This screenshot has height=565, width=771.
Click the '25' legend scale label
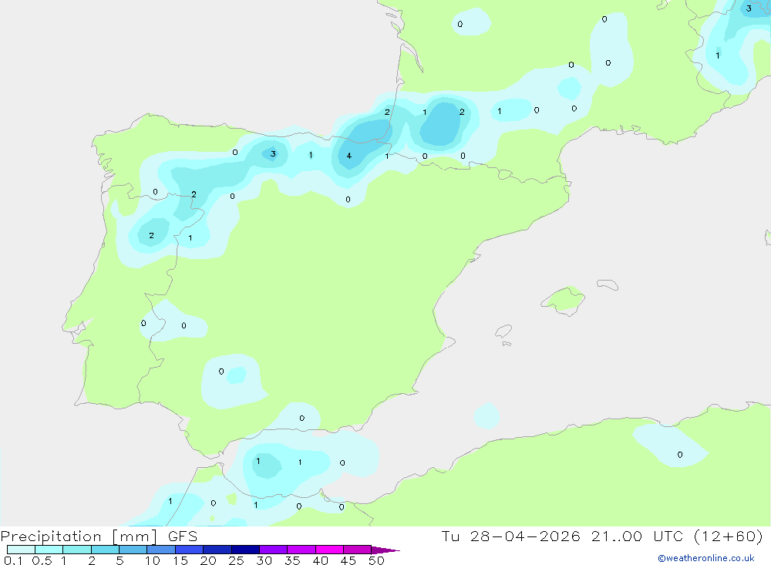tap(236, 560)
